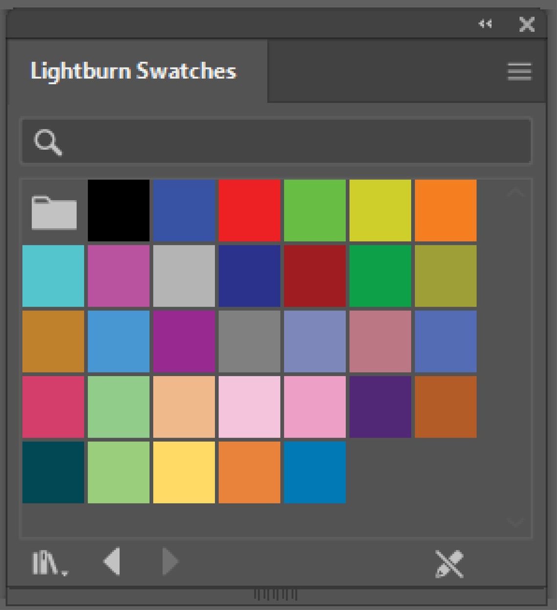557x610 pixels.
Task: Click the scroll-down chevron below the swatch list
Action: click(514, 522)
